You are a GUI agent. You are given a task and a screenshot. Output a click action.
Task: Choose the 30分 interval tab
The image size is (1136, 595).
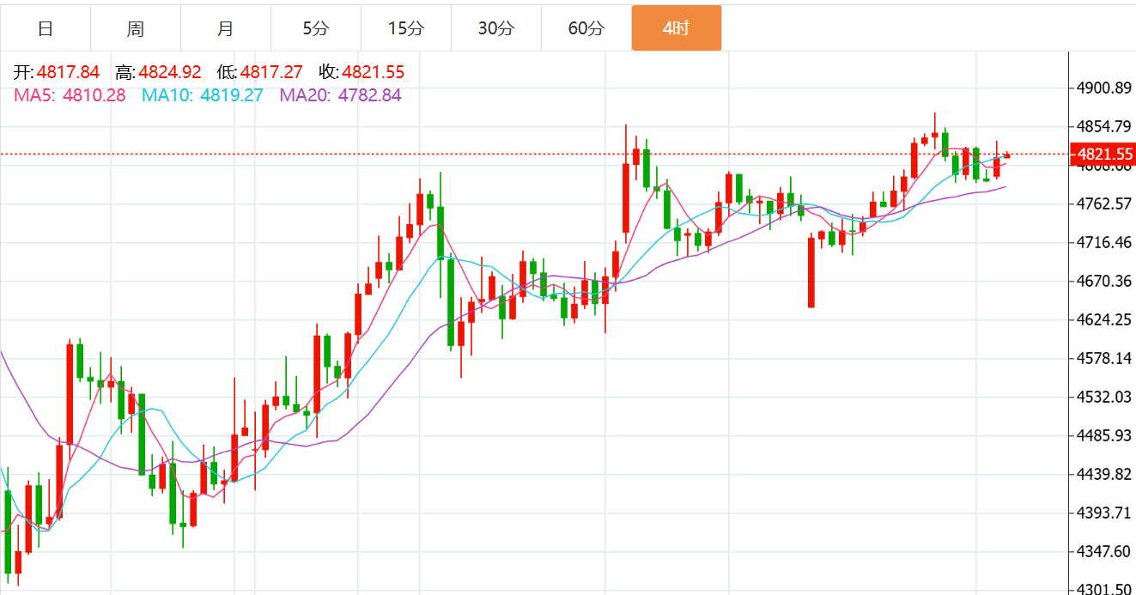[496, 28]
